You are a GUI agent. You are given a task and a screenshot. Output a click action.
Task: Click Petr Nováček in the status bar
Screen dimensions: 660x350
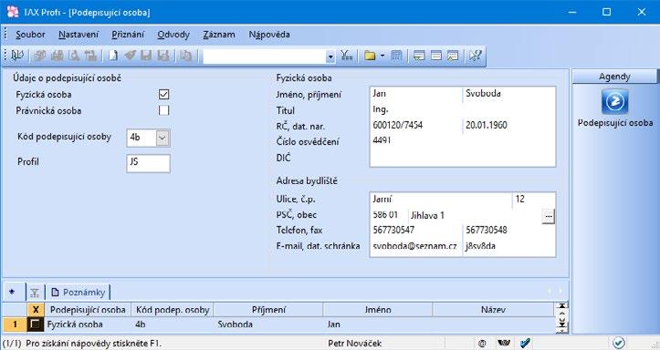(354, 344)
